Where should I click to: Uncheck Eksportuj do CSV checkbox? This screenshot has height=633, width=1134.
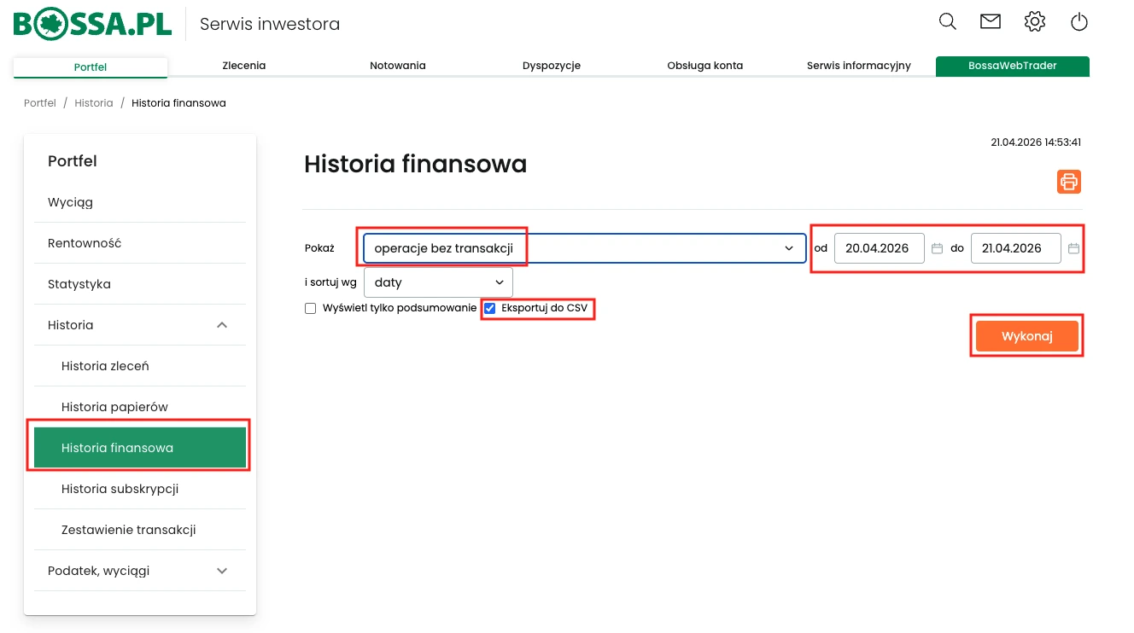point(490,308)
